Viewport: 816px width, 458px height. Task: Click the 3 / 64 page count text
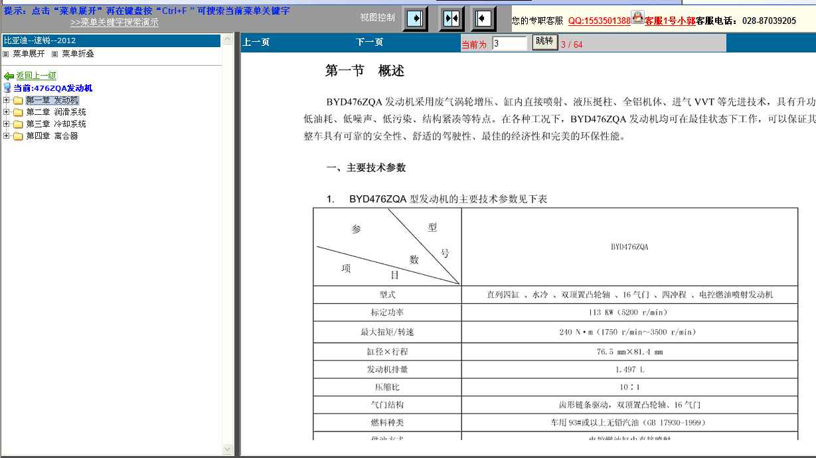click(x=572, y=45)
